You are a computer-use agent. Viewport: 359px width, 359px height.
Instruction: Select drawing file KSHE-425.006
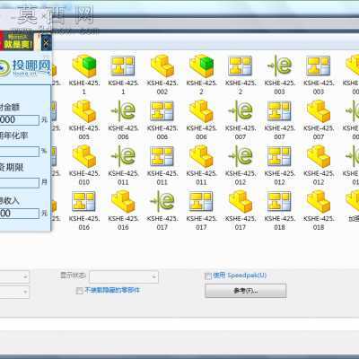[x=162, y=120]
